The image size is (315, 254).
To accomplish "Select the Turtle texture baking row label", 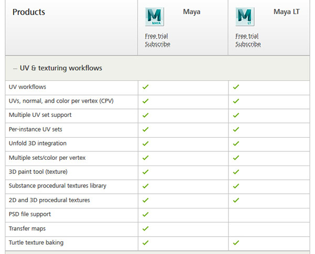I will (37, 242).
